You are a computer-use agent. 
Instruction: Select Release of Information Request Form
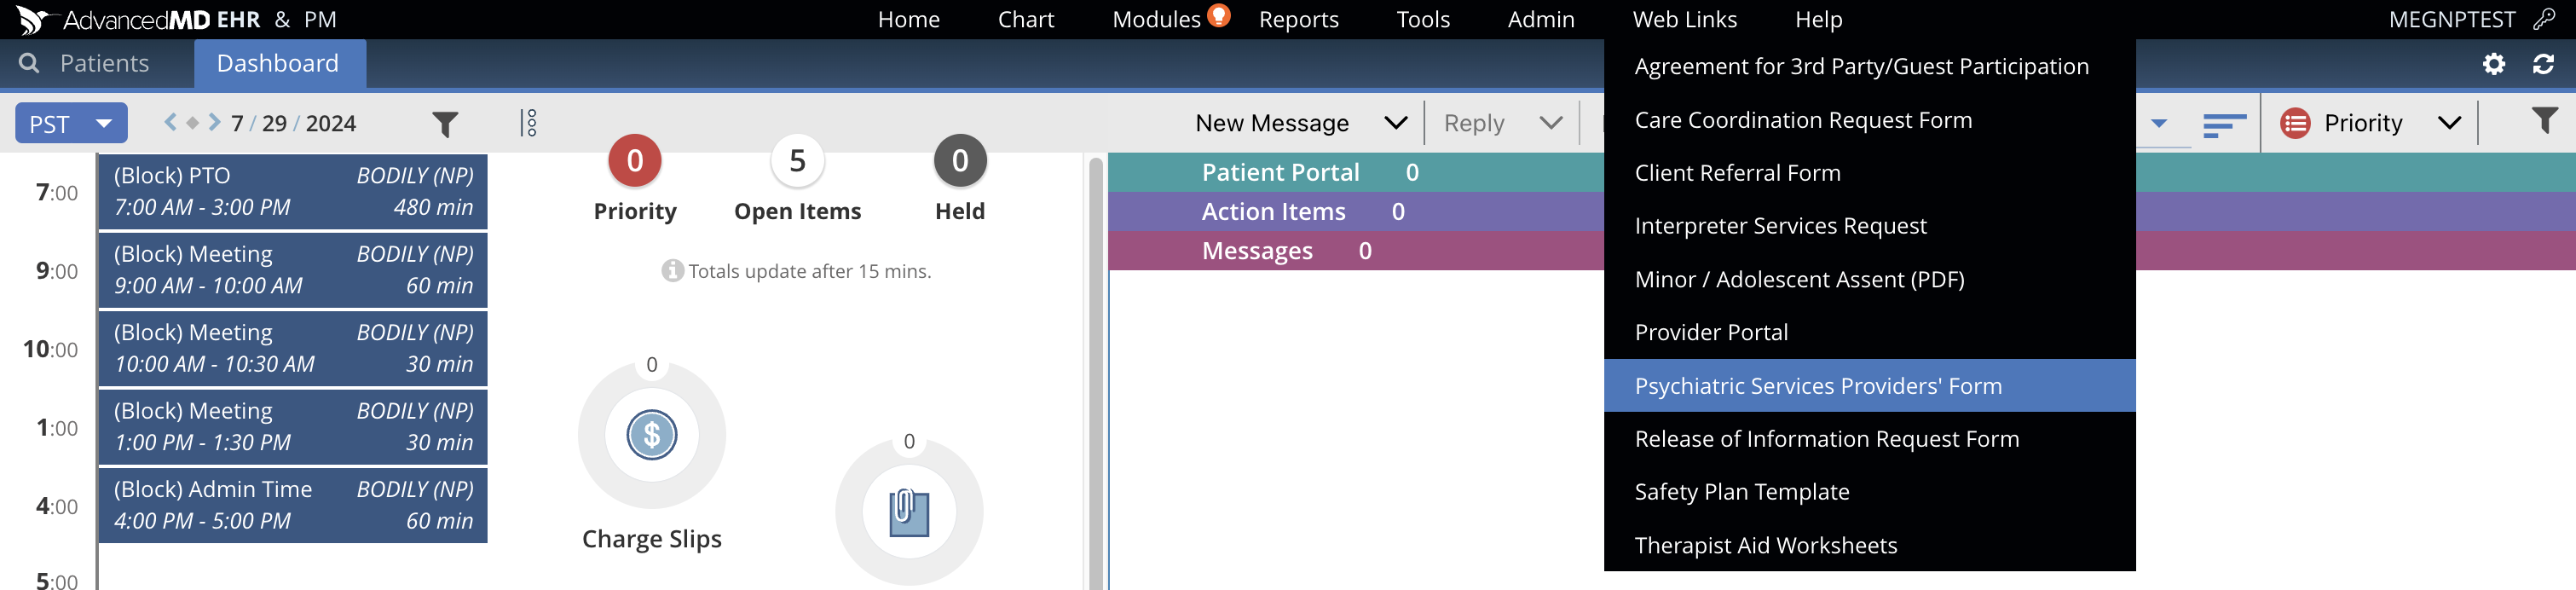click(x=1869, y=439)
